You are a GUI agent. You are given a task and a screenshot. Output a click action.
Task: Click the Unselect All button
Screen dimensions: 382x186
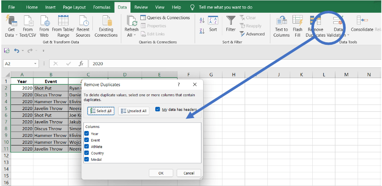click(134, 111)
